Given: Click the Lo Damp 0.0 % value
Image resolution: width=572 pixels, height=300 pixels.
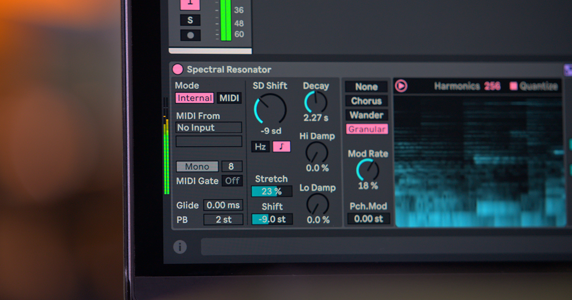Looking at the screenshot, I should [318, 220].
